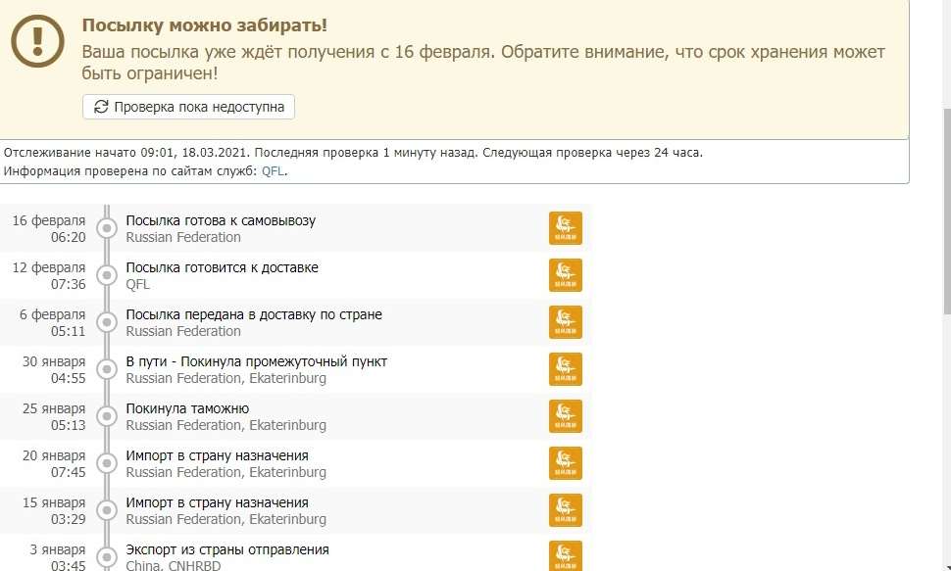
Task: Click the 'Посылка готова к самовывозу' status text
Action: (x=221, y=220)
